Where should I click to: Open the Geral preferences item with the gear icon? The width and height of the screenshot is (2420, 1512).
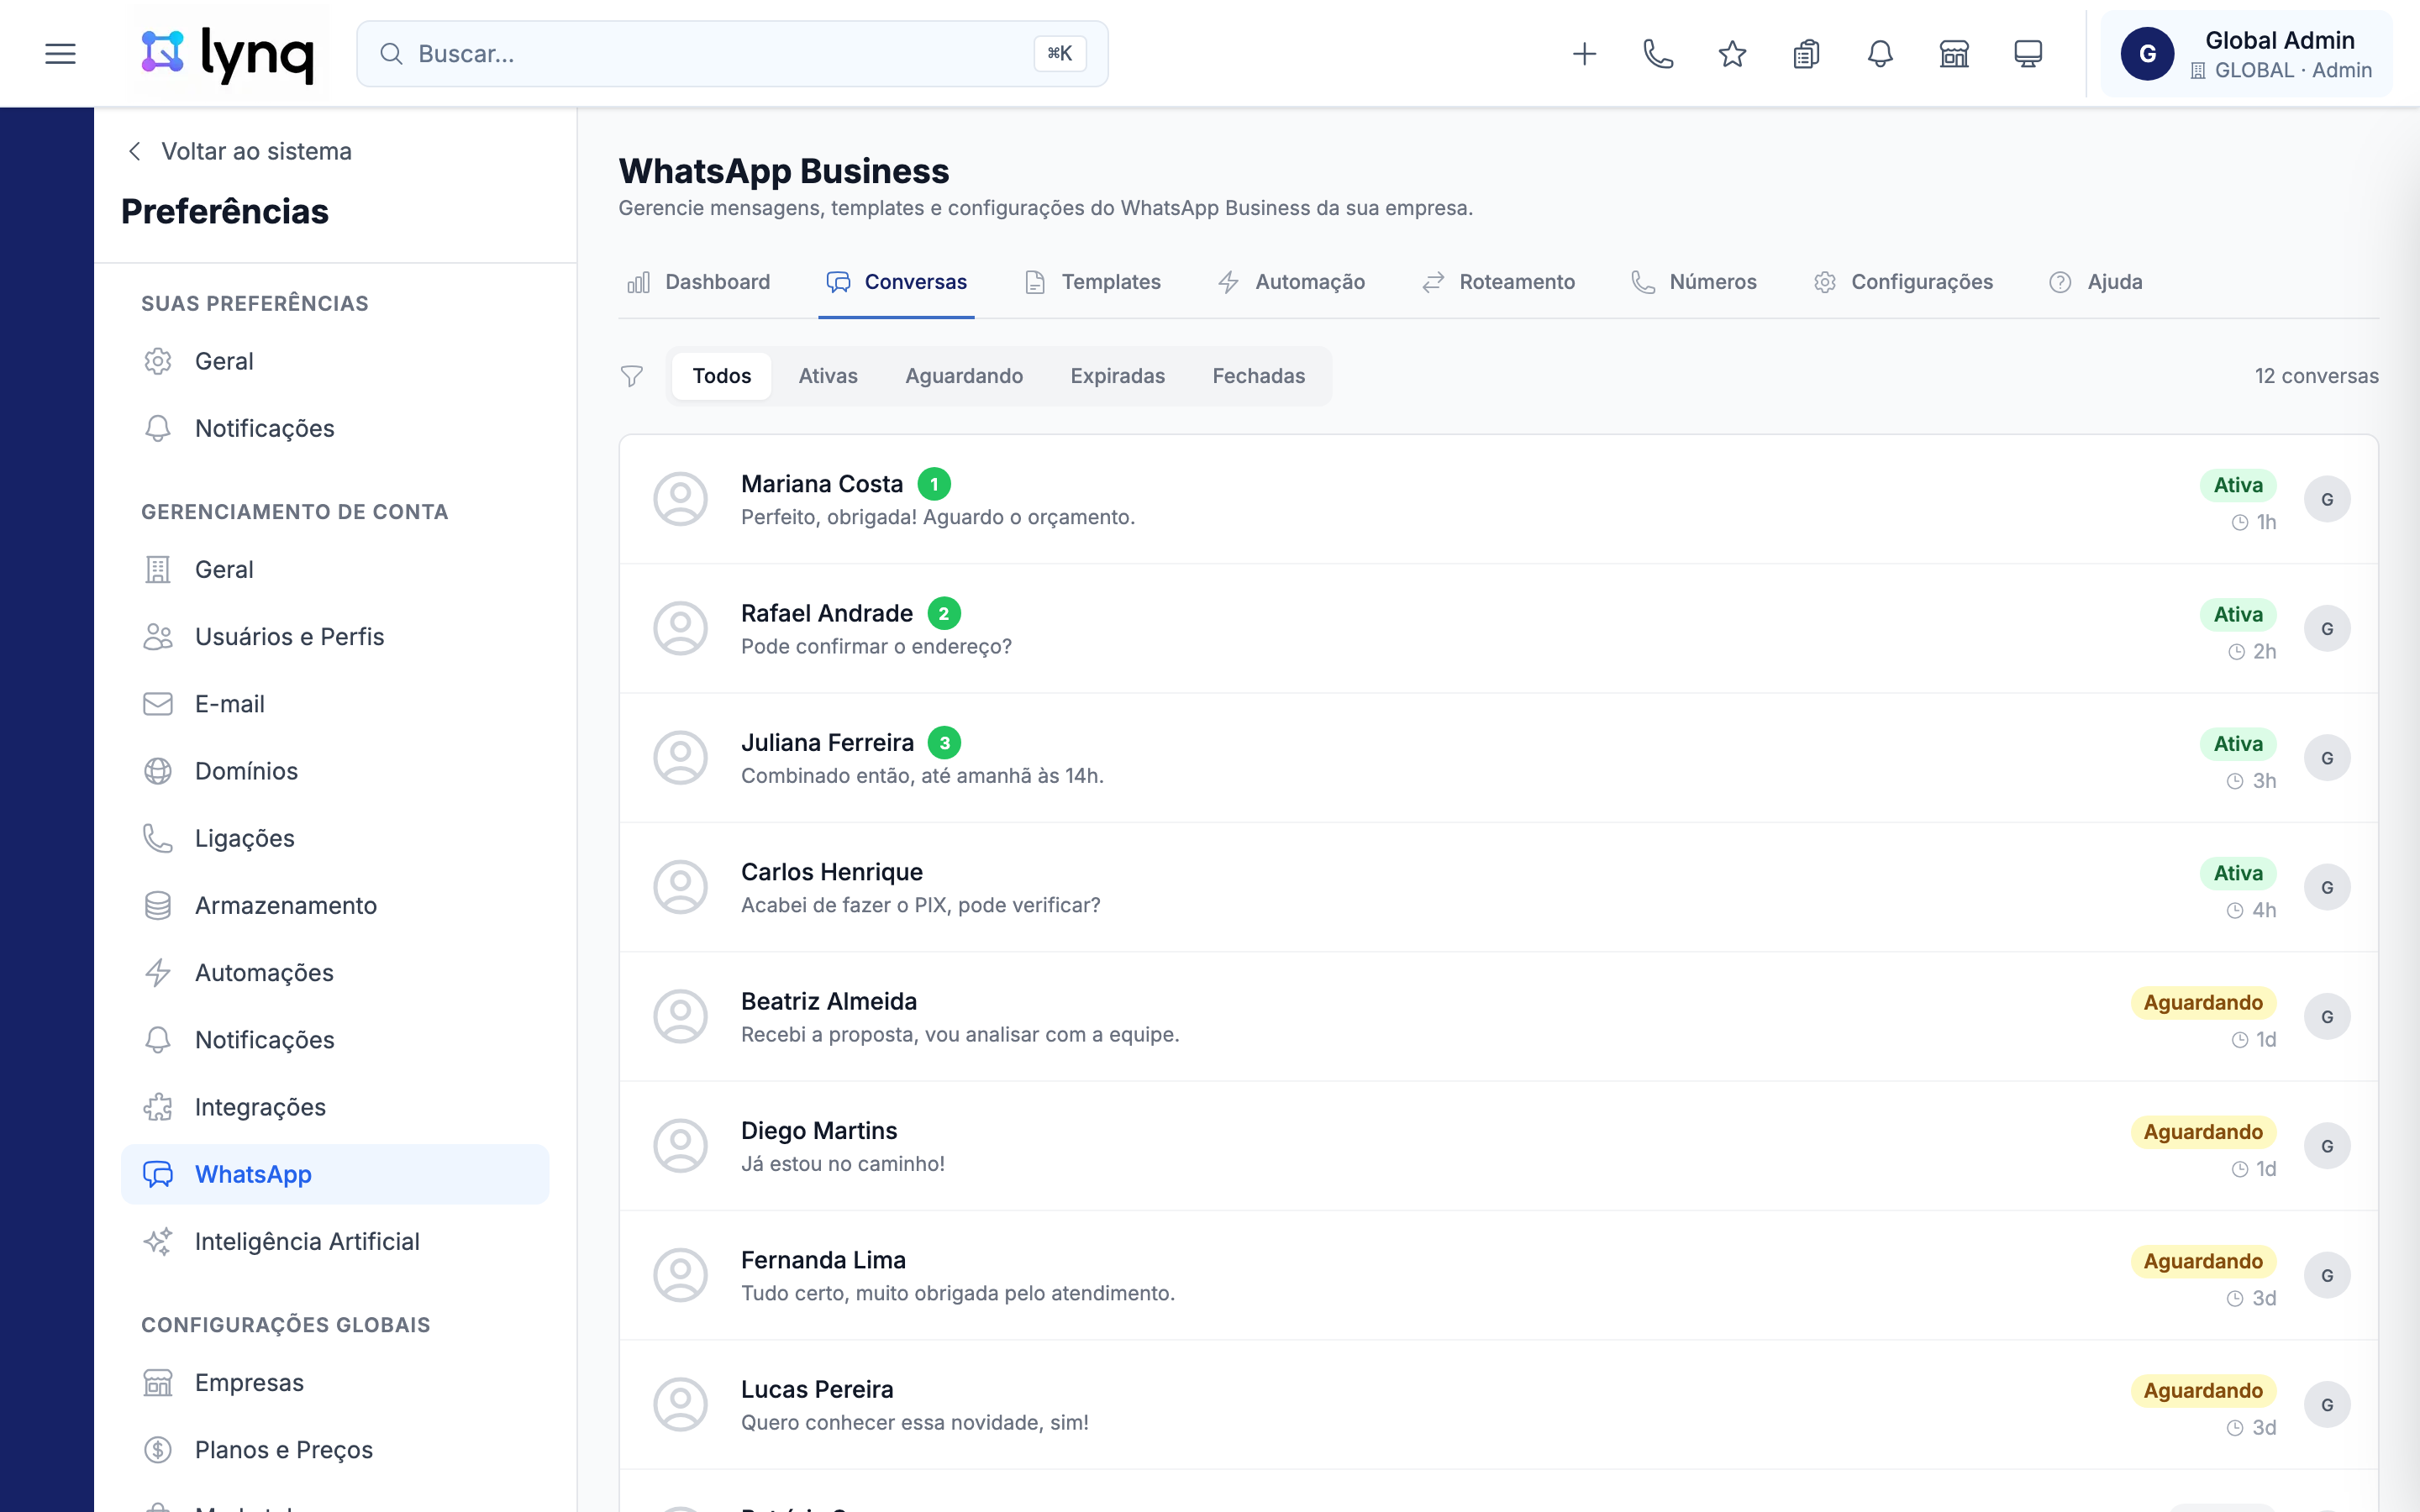click(x=335, y=361)
